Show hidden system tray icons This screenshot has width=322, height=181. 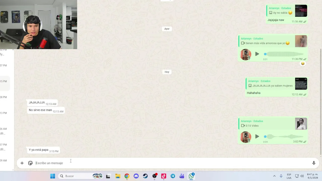274,176
